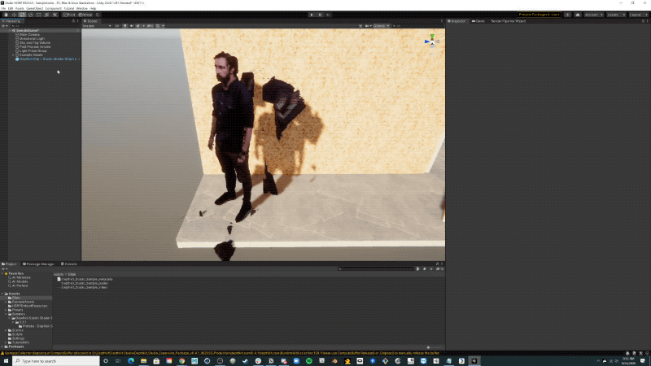Expand the ExampleAssets folder
The height and width of the screenshot is (366, 651).
click(6, 302)
